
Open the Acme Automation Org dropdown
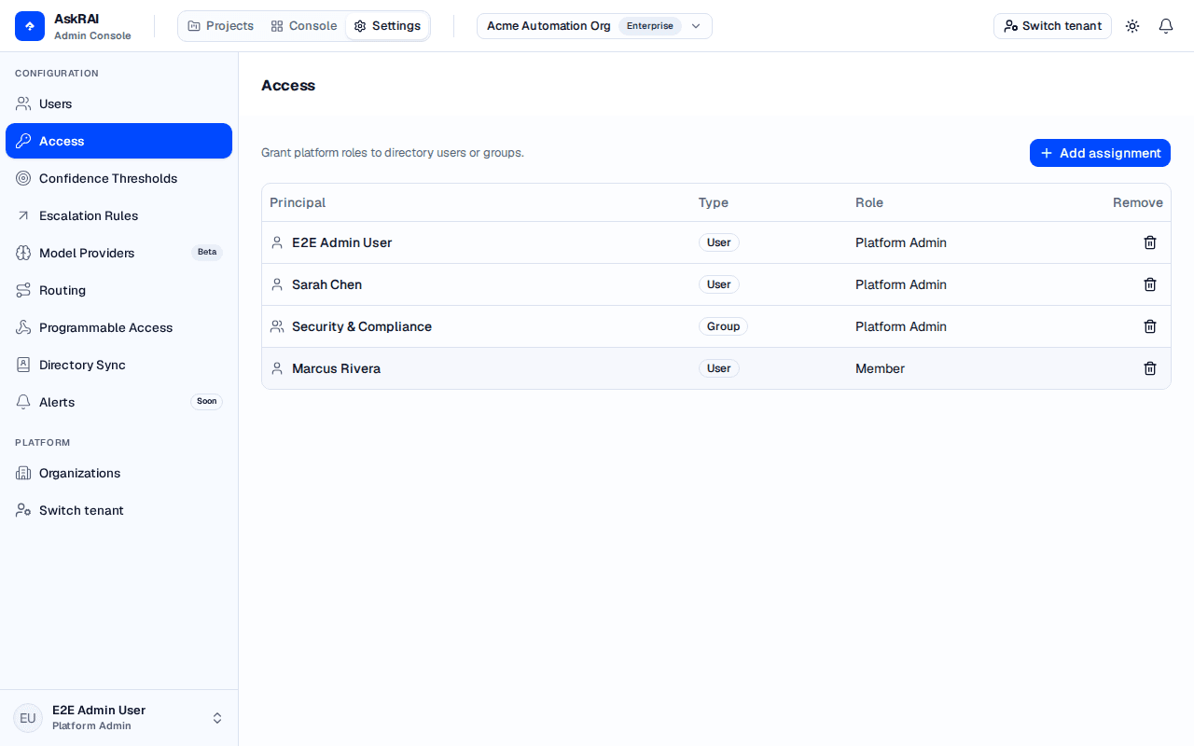pyautogui.click(x=594, y=26)
